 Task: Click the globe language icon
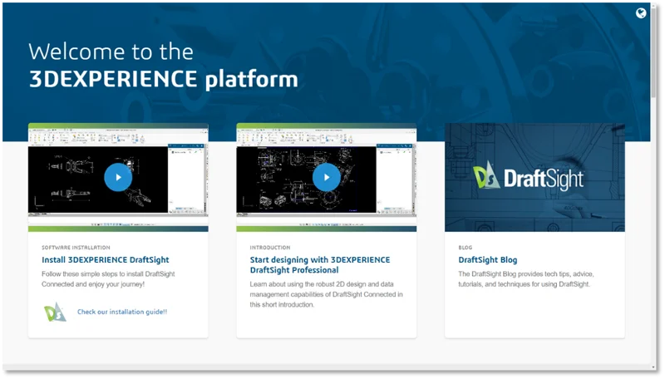click(x=641, y=13)
